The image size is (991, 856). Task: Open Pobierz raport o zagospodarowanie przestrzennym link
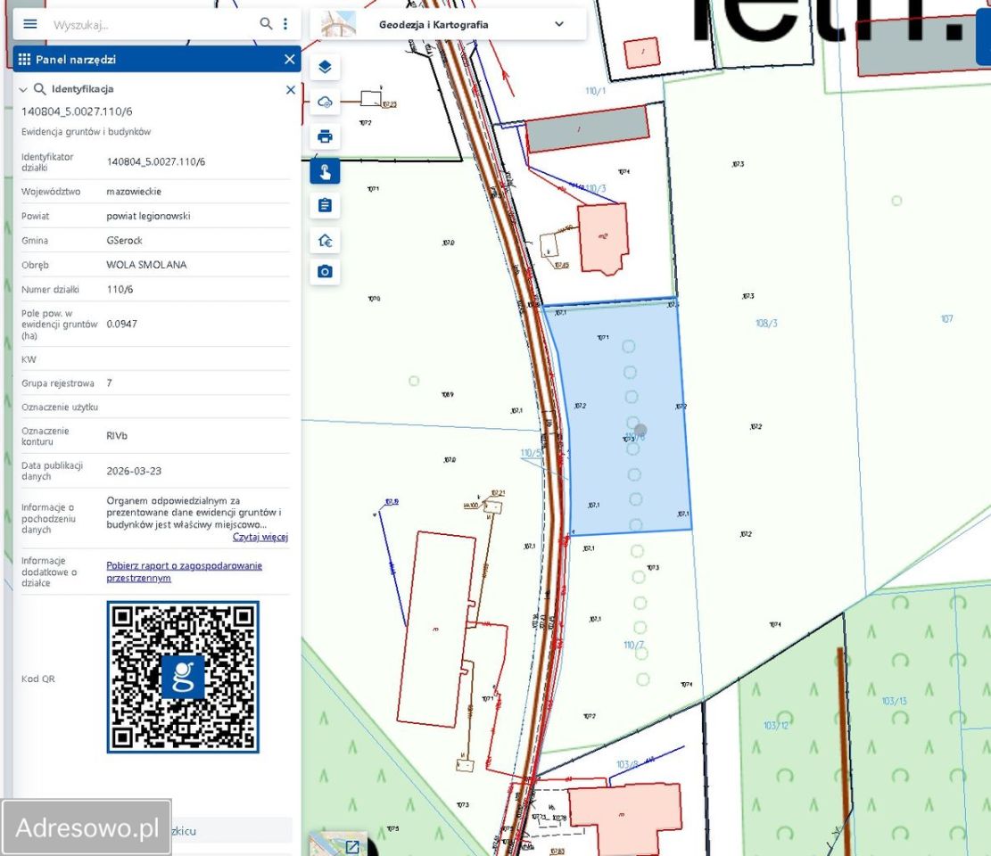(184, 572)
